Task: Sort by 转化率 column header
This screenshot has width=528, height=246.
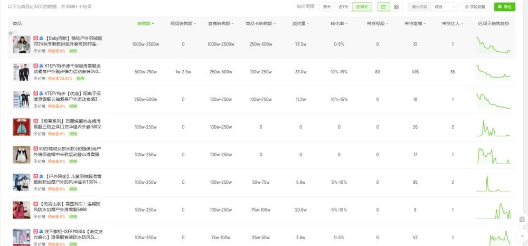Action: (x=339, y=24)
